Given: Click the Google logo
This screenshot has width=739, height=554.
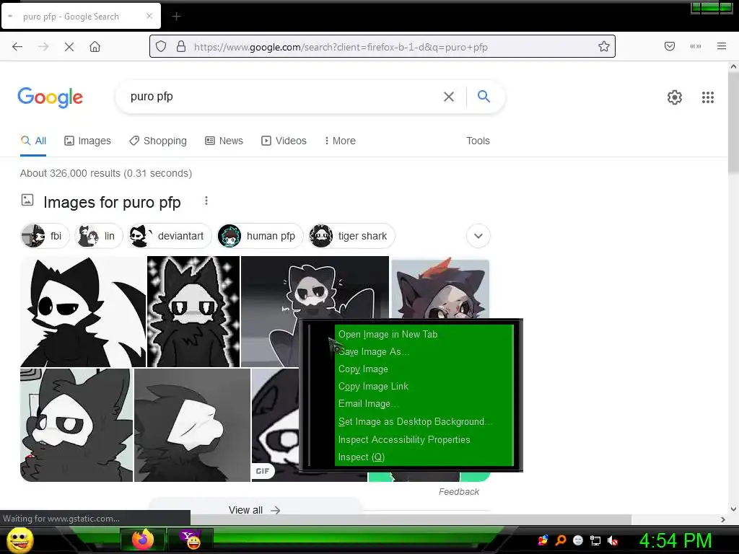Looking at the screenshot, I should pyautogui.click(x=51, y=97).
